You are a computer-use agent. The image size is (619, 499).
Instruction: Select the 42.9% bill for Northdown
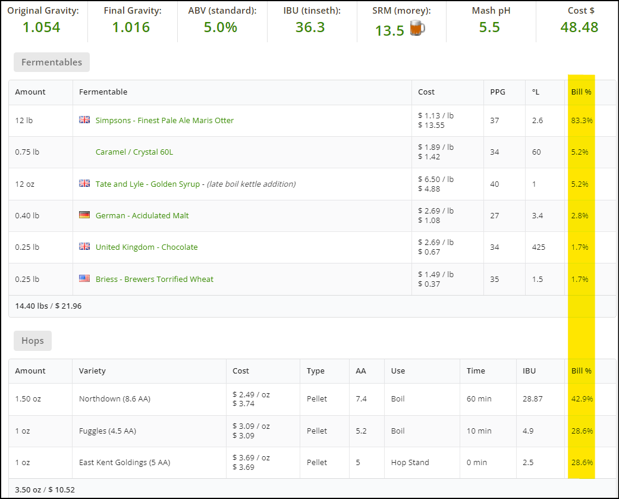582,398
